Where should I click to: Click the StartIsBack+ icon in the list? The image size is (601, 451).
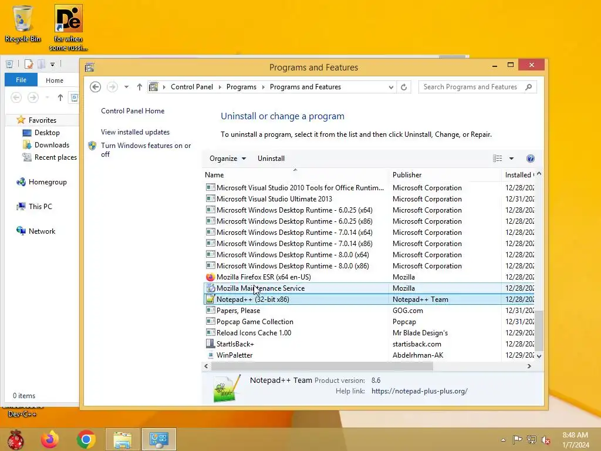point(210,344)
